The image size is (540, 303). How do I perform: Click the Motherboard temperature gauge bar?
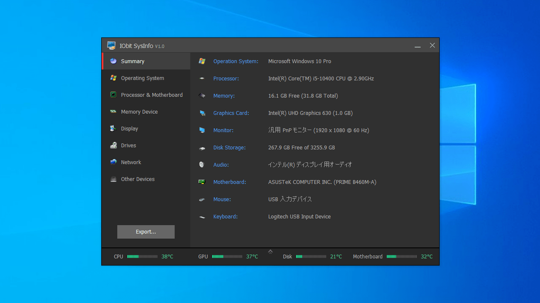tap(402, 256)
